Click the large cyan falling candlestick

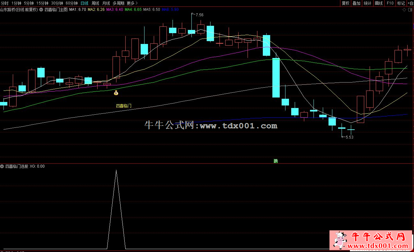[276, 78]
